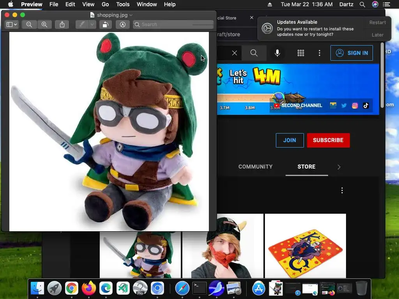Open the Trash in the Dock
Screen dimensions: 399x299
click(x=361, y=288)
